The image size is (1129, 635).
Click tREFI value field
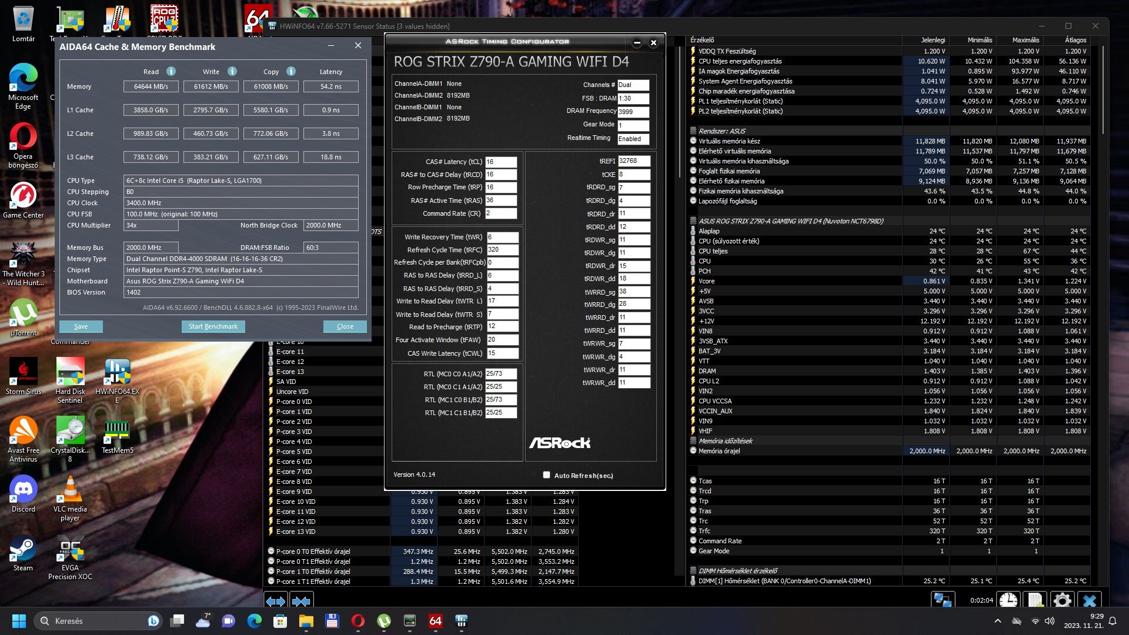634,161
